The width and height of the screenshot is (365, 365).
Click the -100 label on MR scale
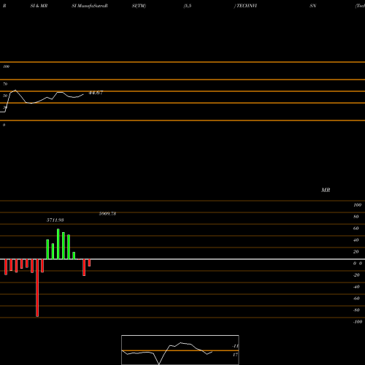[x=358, y=322]
